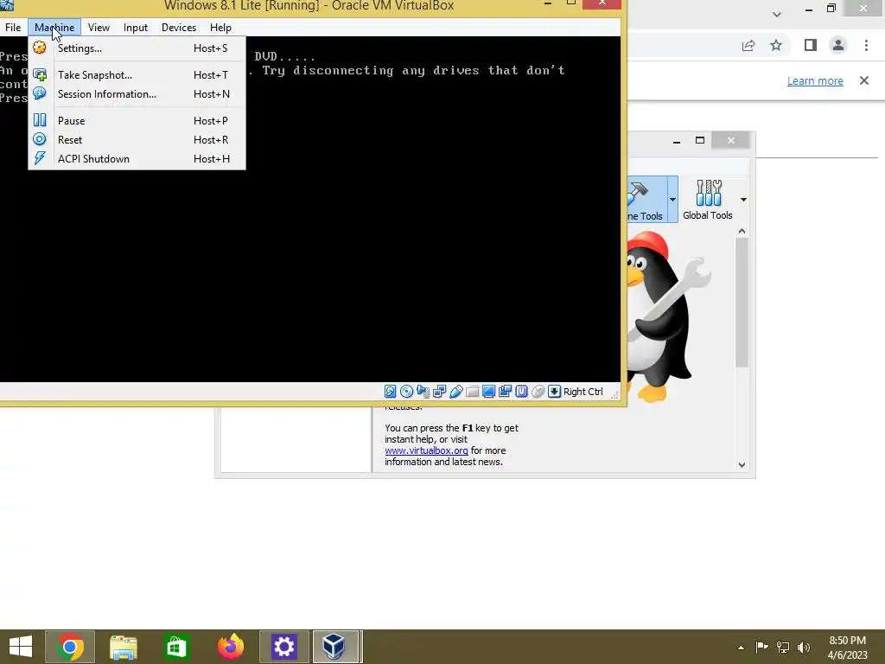Open the Settings gear taskbar app
Viewport: 885px width, 664px height.
coord(283,647)
